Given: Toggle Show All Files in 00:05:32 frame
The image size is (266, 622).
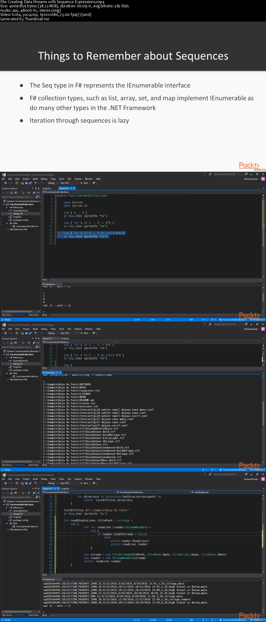Looking at the screenshot, I should click(x=29, y=343).
